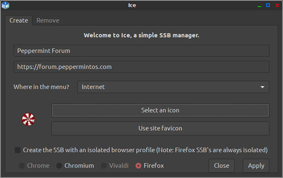Enable isolated browser profile checkbox
Viewport: 283px width, 178px height.
17,150
